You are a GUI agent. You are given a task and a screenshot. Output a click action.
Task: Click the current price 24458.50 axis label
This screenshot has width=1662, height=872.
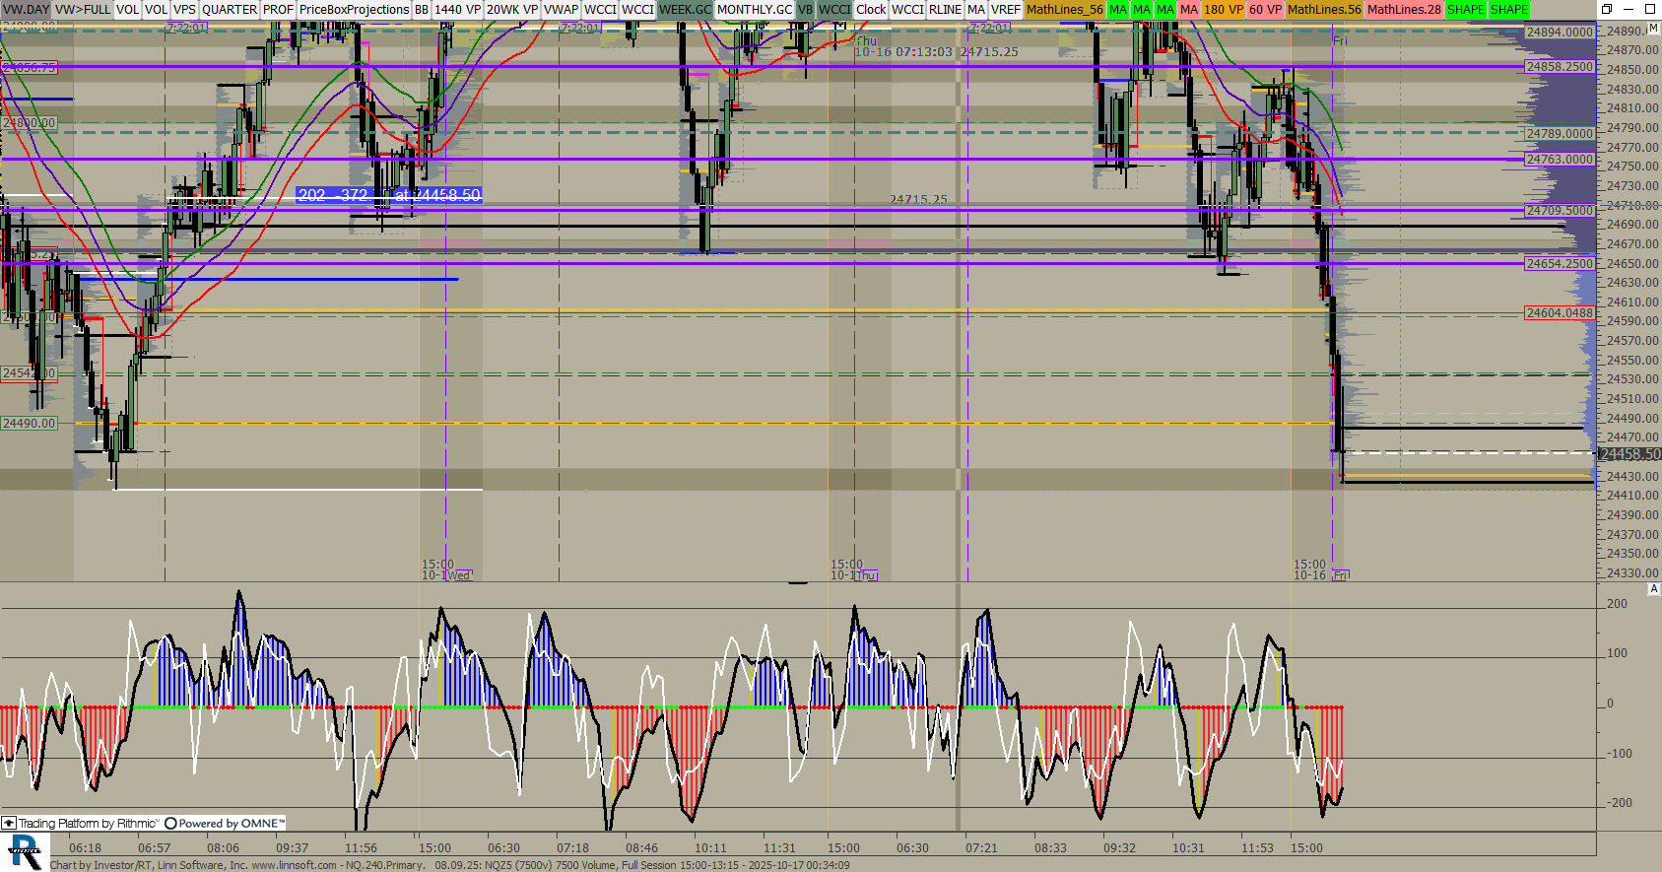(x=1629, y=454)
